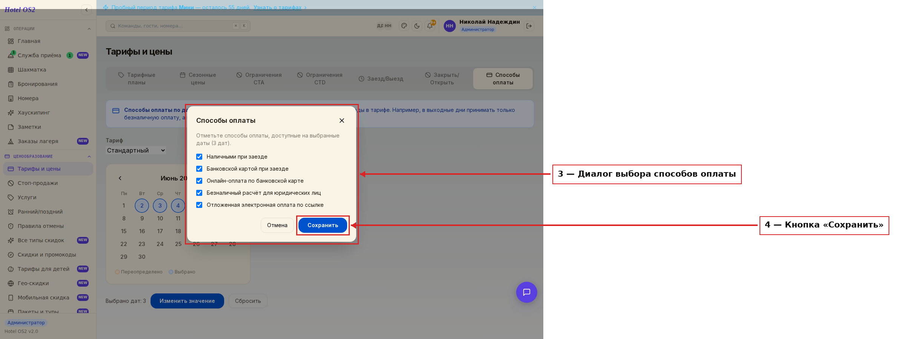Go to previous month in calendar
This screenshot has height=339, width=898.
(x=120, y=178)
